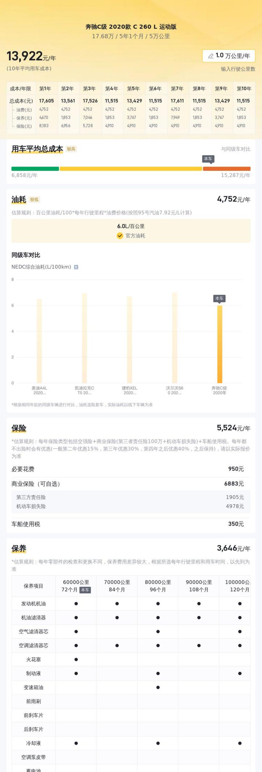Select the 80000公里 96个月 maintenance column
This screenshot has width=262, height=772.
(158, 586)
